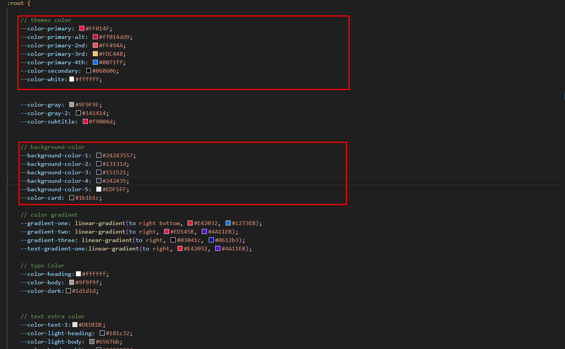Click the #0612b3 swatch in gradient-three
Screen dimensions: 565x349
211,240
